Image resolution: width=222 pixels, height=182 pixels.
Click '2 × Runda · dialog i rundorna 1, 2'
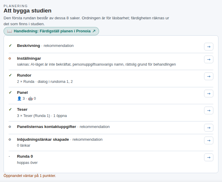[x=45, y=82]
